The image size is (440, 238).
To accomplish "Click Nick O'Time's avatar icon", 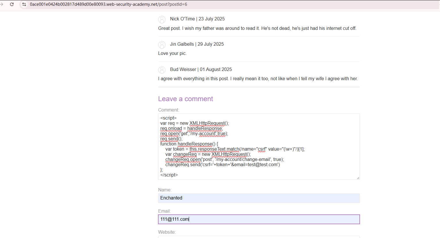I will [162, 19].
